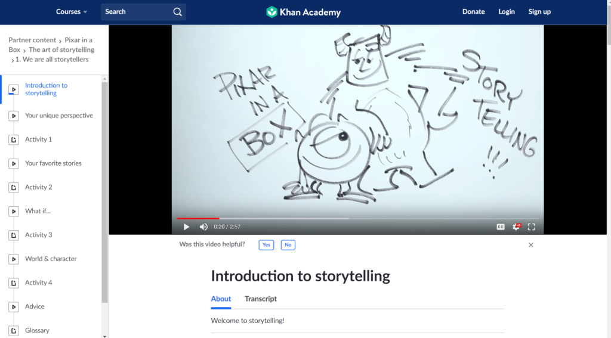Open Your favorite stories lesson
This screenshot has height=338, width=611.
53,163
